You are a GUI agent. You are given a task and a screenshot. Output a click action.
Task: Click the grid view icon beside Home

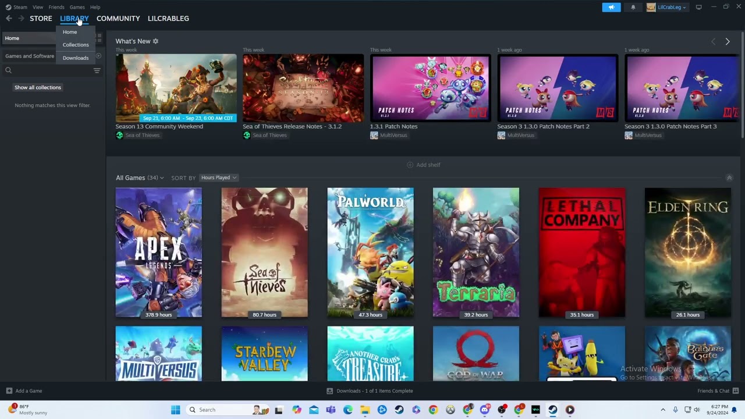pos(98,38)
